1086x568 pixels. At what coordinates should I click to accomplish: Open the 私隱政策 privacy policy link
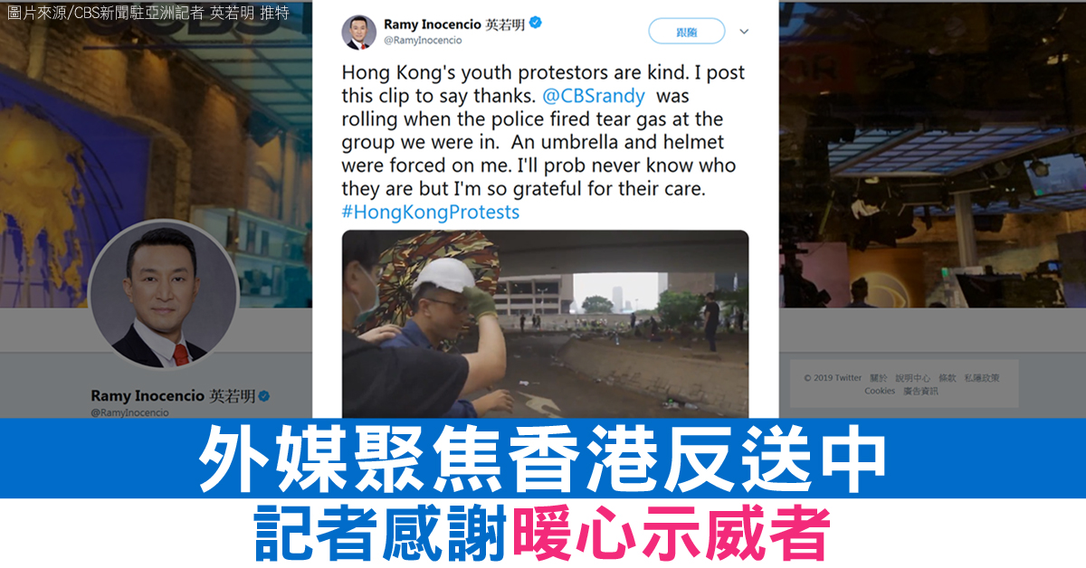point(981,378)
